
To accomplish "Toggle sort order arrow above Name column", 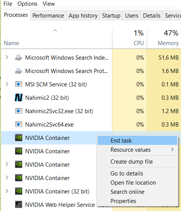I will coord(55,31).
